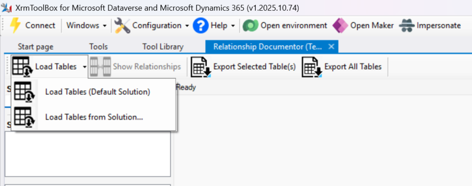Open the dropdown arrow beside Configuration
The width and height of the screenshot is (472, 186).
coord(187,25)
